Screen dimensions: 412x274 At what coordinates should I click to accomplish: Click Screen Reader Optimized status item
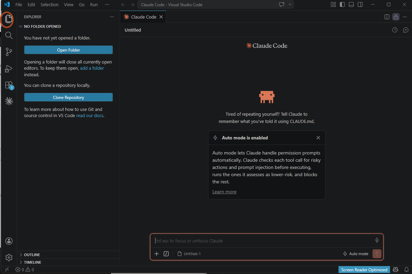point(364,270)
